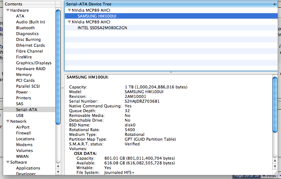Select Hardware RAID entry
The width and height of the screenshot is (281, 179).
pyautogui.click(x=31, y=69)
